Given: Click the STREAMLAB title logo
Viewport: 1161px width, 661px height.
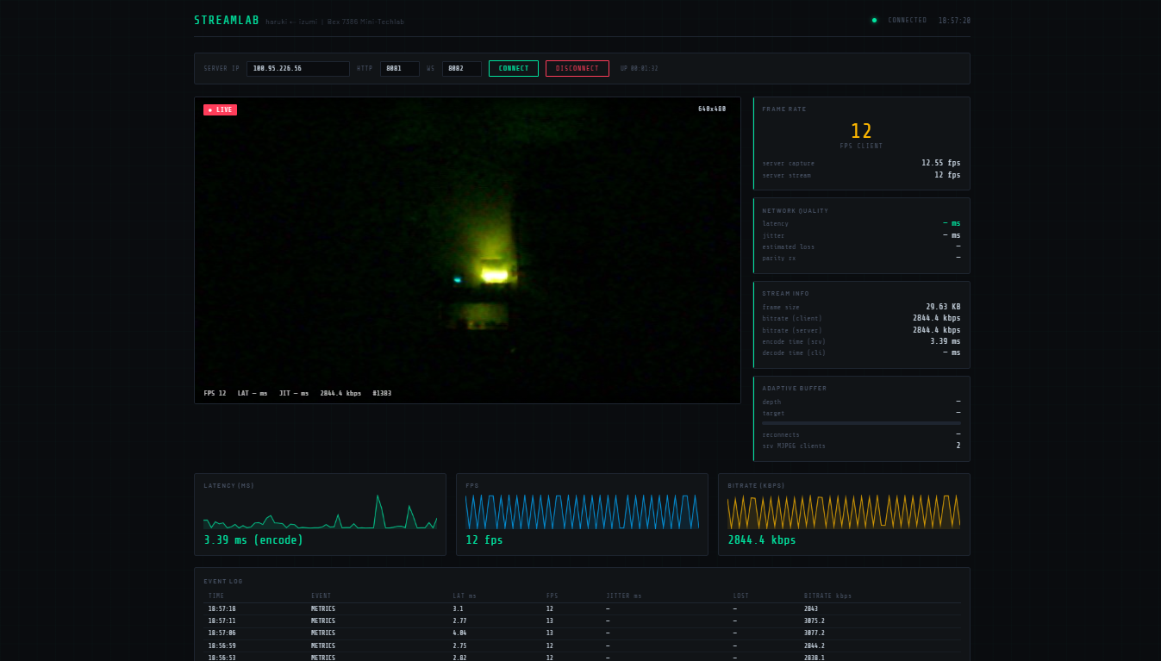Looking at the screenshot, I should 227,21.
